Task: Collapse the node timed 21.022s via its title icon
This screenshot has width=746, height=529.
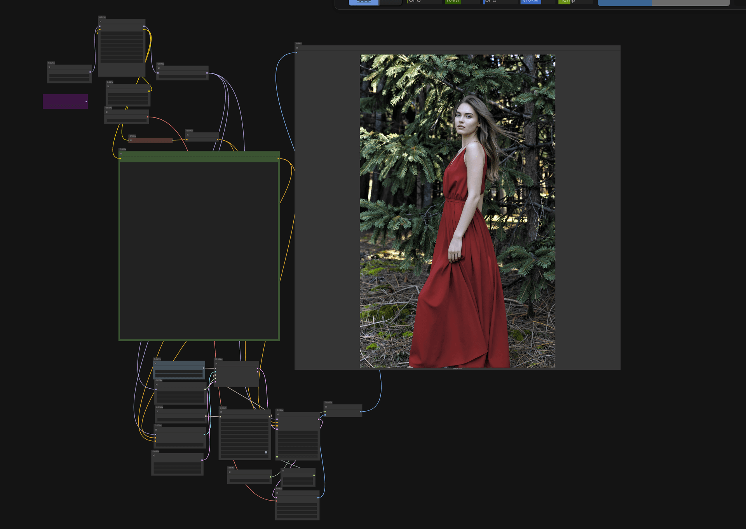Action: pyautogui.click(x=326, y=407)
